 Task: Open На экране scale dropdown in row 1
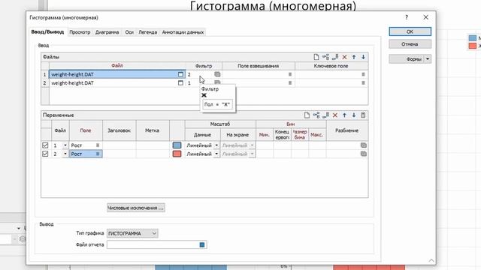(x=252, y=145)
